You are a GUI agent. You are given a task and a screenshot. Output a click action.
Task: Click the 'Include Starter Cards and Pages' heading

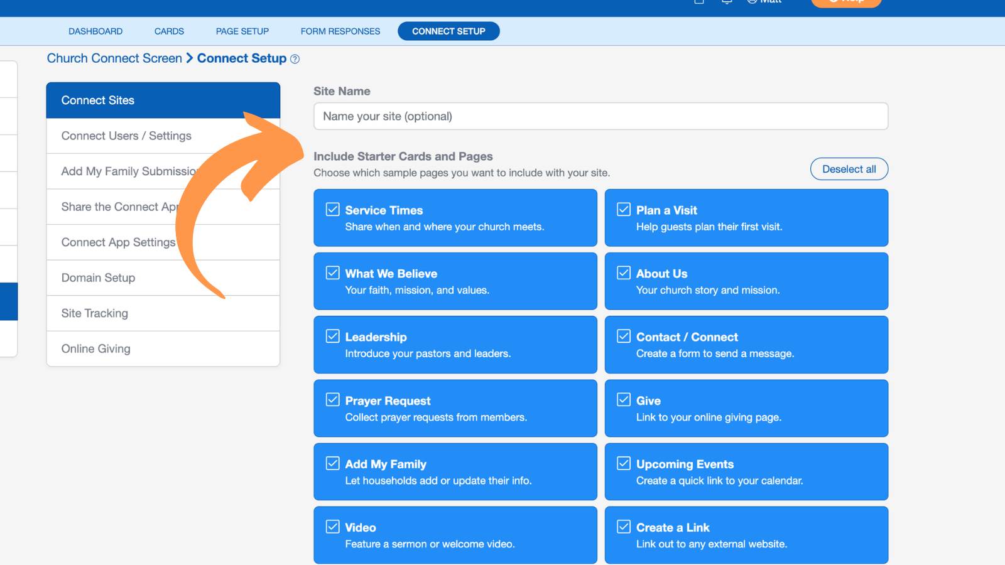(x=403, y=156)
